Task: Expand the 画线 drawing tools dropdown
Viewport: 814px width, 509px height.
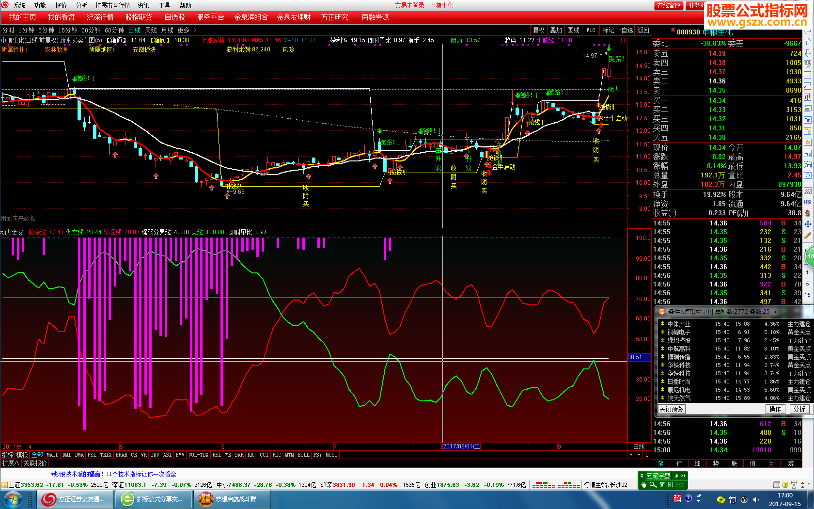Action: click(573, 30)
